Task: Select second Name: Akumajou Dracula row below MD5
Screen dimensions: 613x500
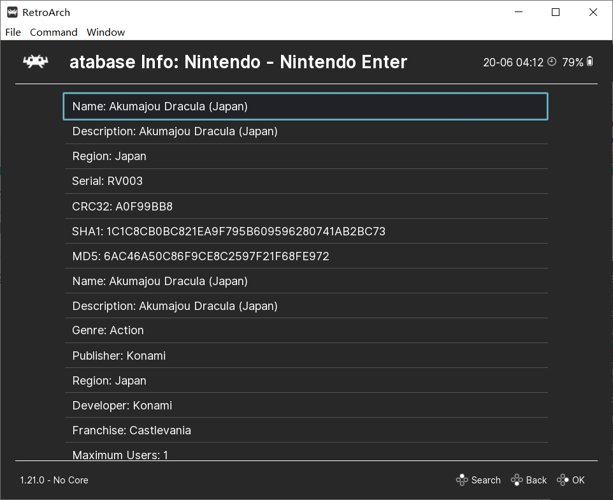Action: [x=306, y=281]
